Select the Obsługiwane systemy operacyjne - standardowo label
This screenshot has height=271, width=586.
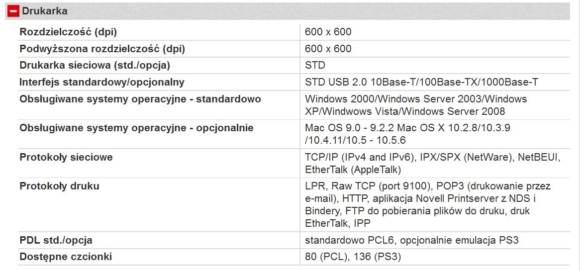point(140,99)
